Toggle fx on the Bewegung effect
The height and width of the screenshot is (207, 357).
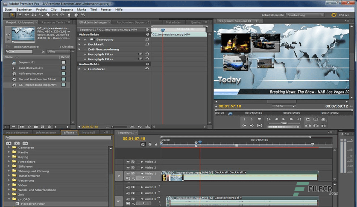click(85, 39)
